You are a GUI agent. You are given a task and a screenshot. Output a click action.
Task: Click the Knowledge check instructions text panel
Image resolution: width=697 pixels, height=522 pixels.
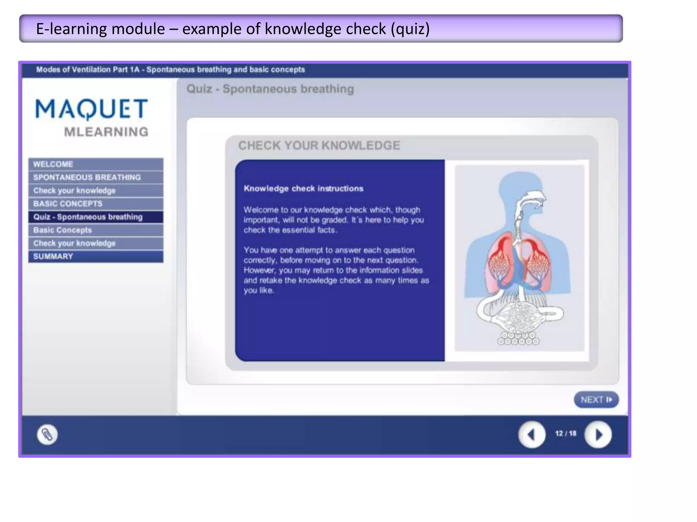339,260
